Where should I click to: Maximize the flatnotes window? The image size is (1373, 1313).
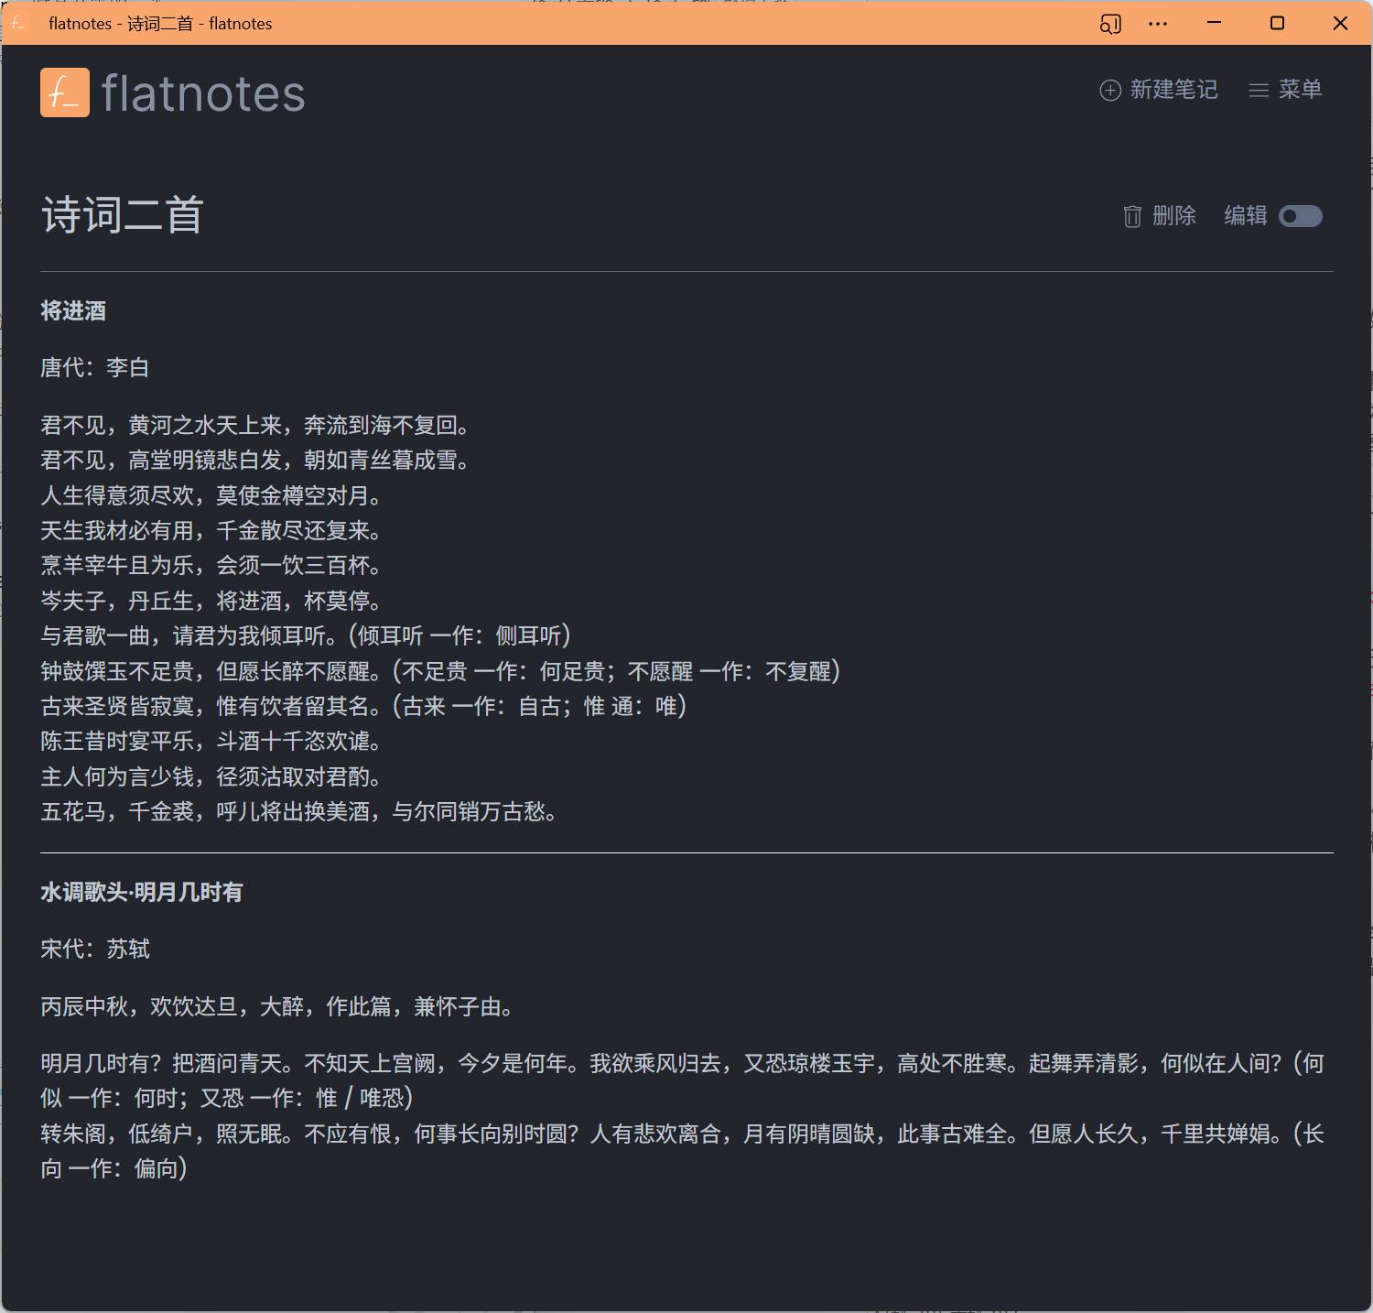1277,24
